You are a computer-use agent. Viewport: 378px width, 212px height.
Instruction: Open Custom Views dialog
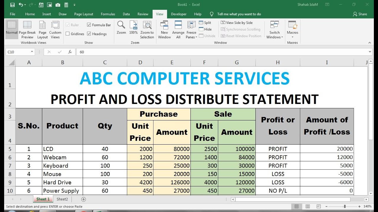[55, 29]
